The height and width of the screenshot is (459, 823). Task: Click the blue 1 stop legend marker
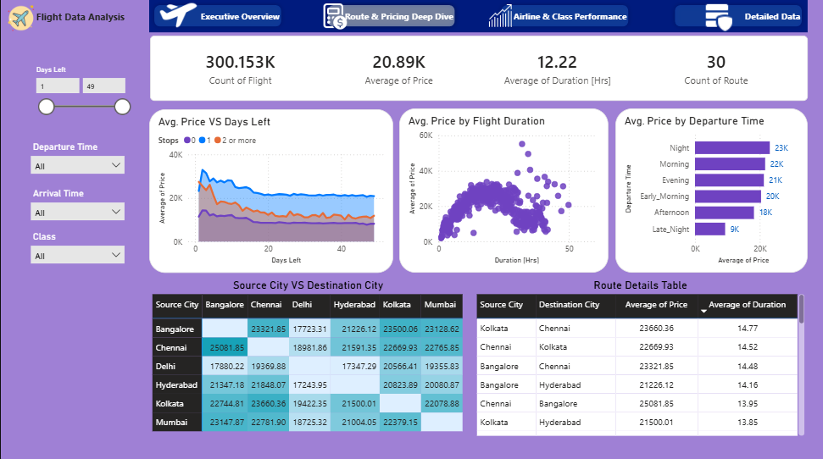point(202,140)
